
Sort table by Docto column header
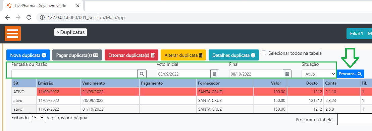pyautogui.click(x=305, y=83)
